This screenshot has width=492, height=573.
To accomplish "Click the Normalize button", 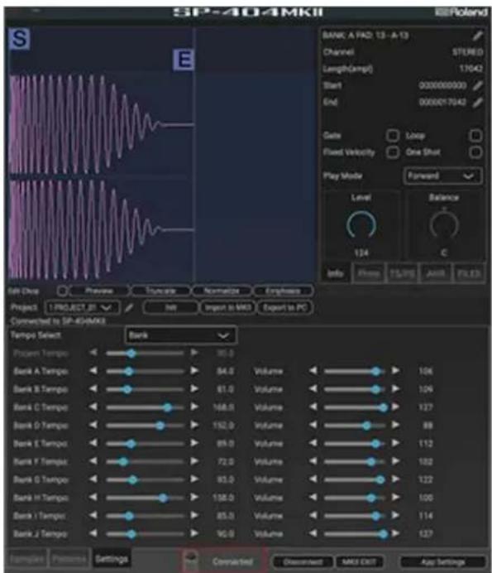I will (x=222, y=291).
